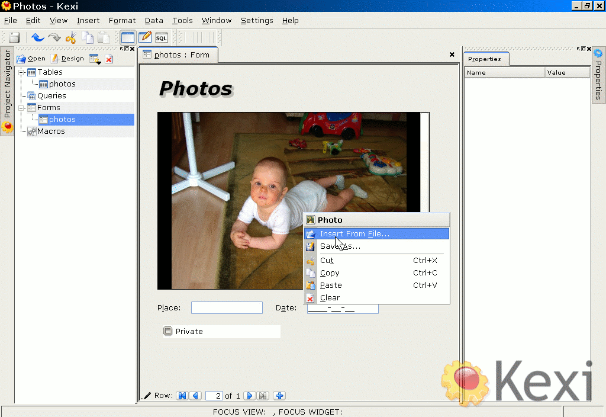Click the Open button in Project Navigator

pos(31,59)
